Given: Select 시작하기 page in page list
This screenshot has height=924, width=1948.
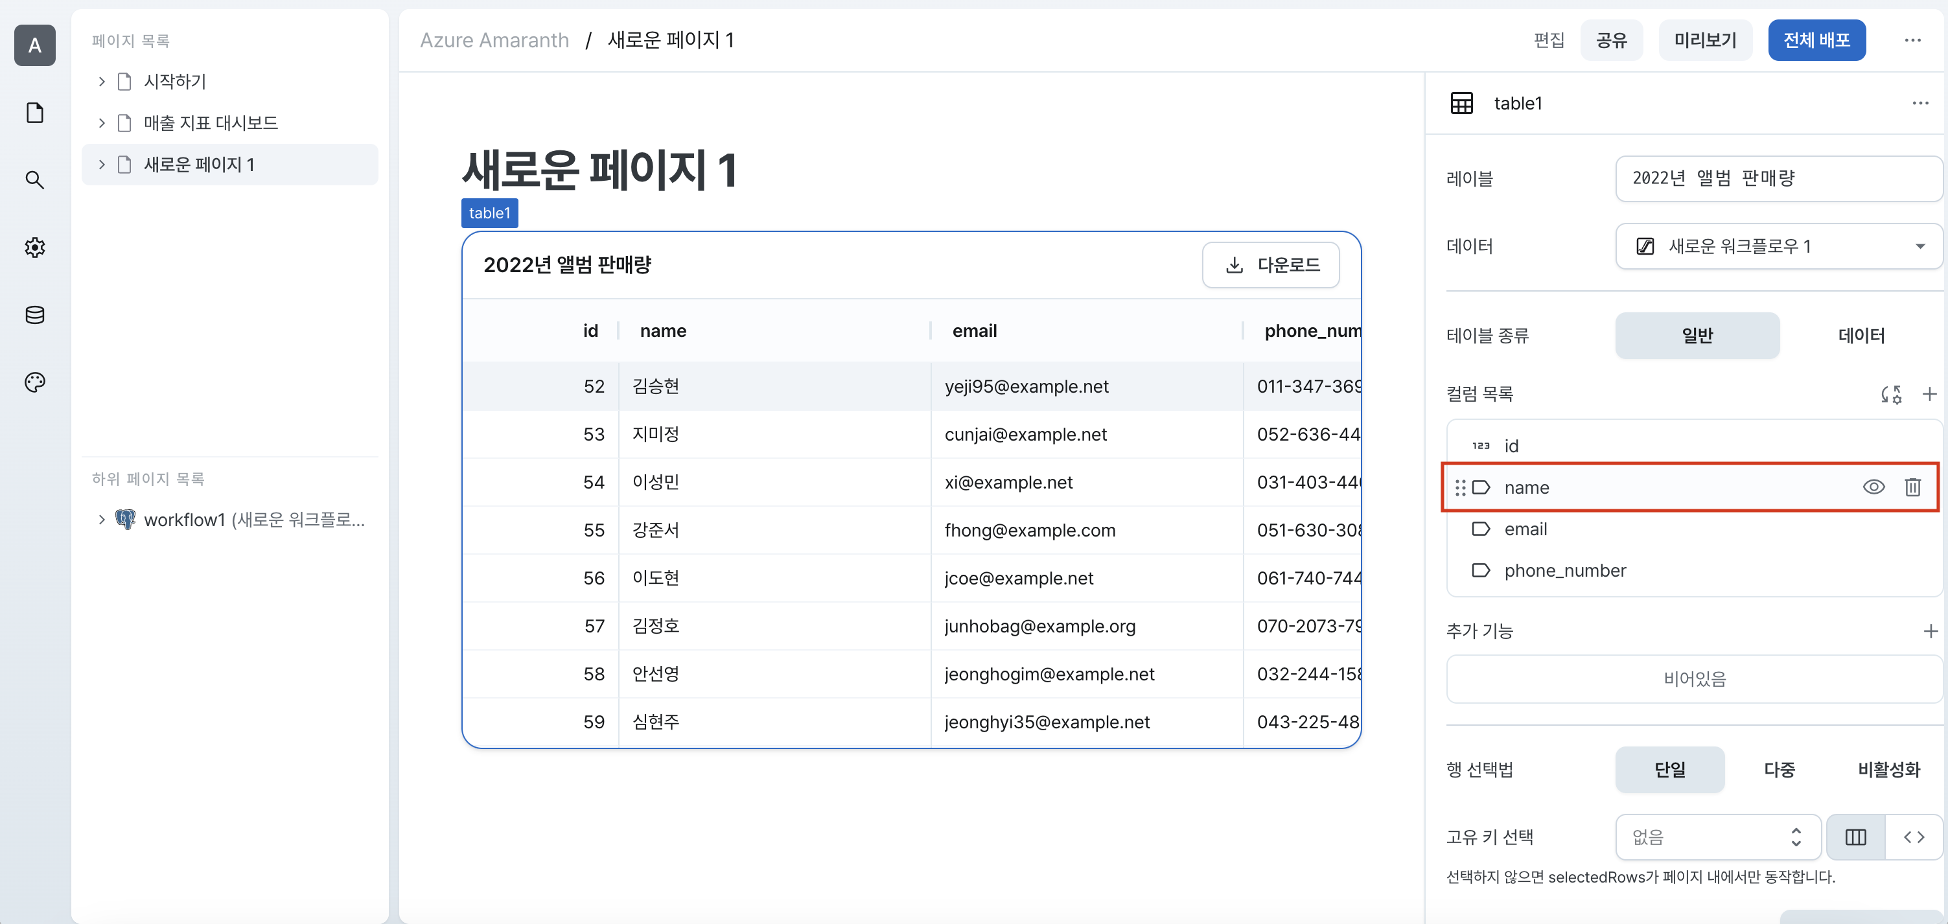Looking at the screenshot, I should pos(230,82).
